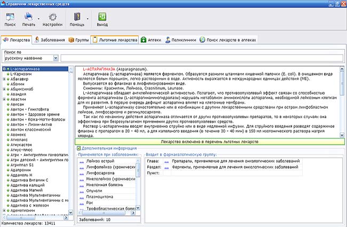347x227 pixels.
Task: Select Агиолакс in the drug list
Action: (19, 140)
